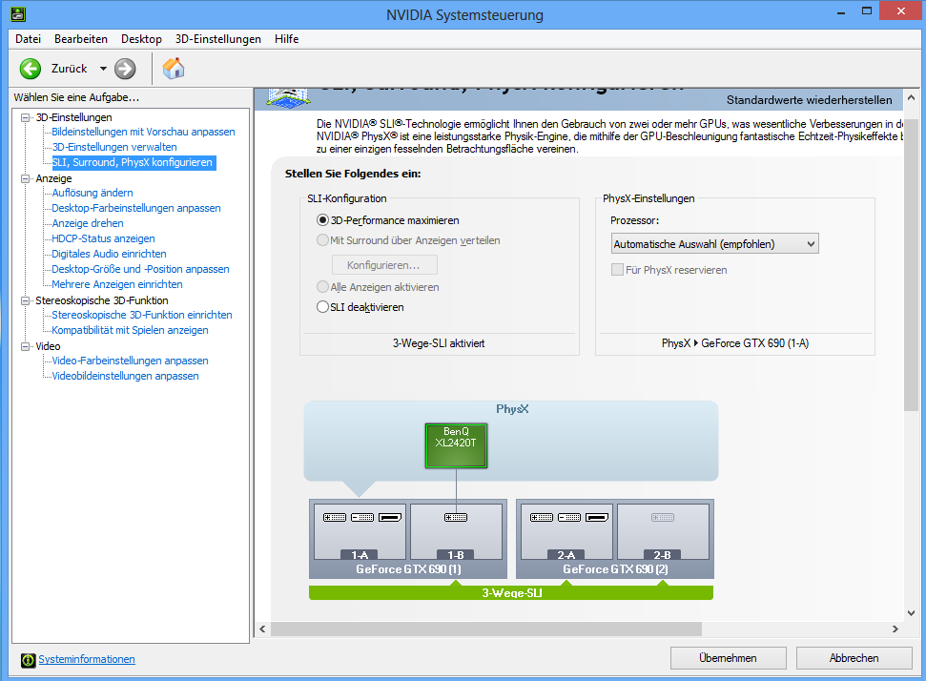Click the Systeminformationen icon at bottom left
Screen dimensions: 926x681
point(28,660)
